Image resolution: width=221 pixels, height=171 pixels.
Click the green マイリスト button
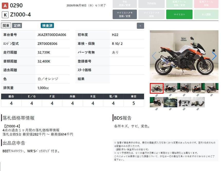tap(179, 14)
